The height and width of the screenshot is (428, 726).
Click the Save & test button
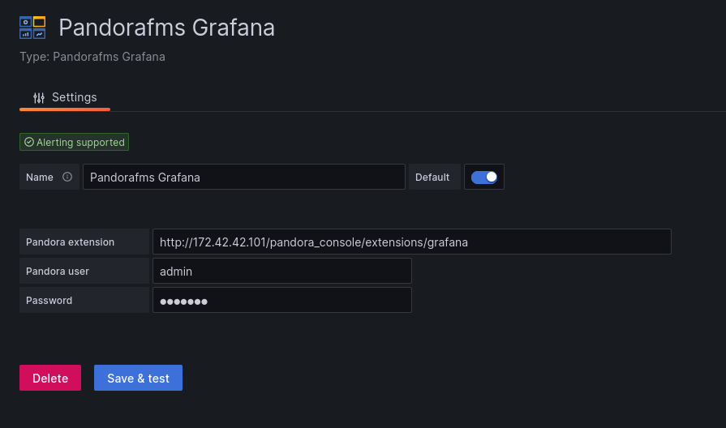(x=138, y=378)
